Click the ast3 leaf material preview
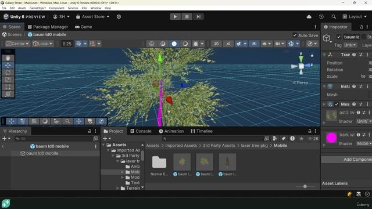 (x=331, y=116)
